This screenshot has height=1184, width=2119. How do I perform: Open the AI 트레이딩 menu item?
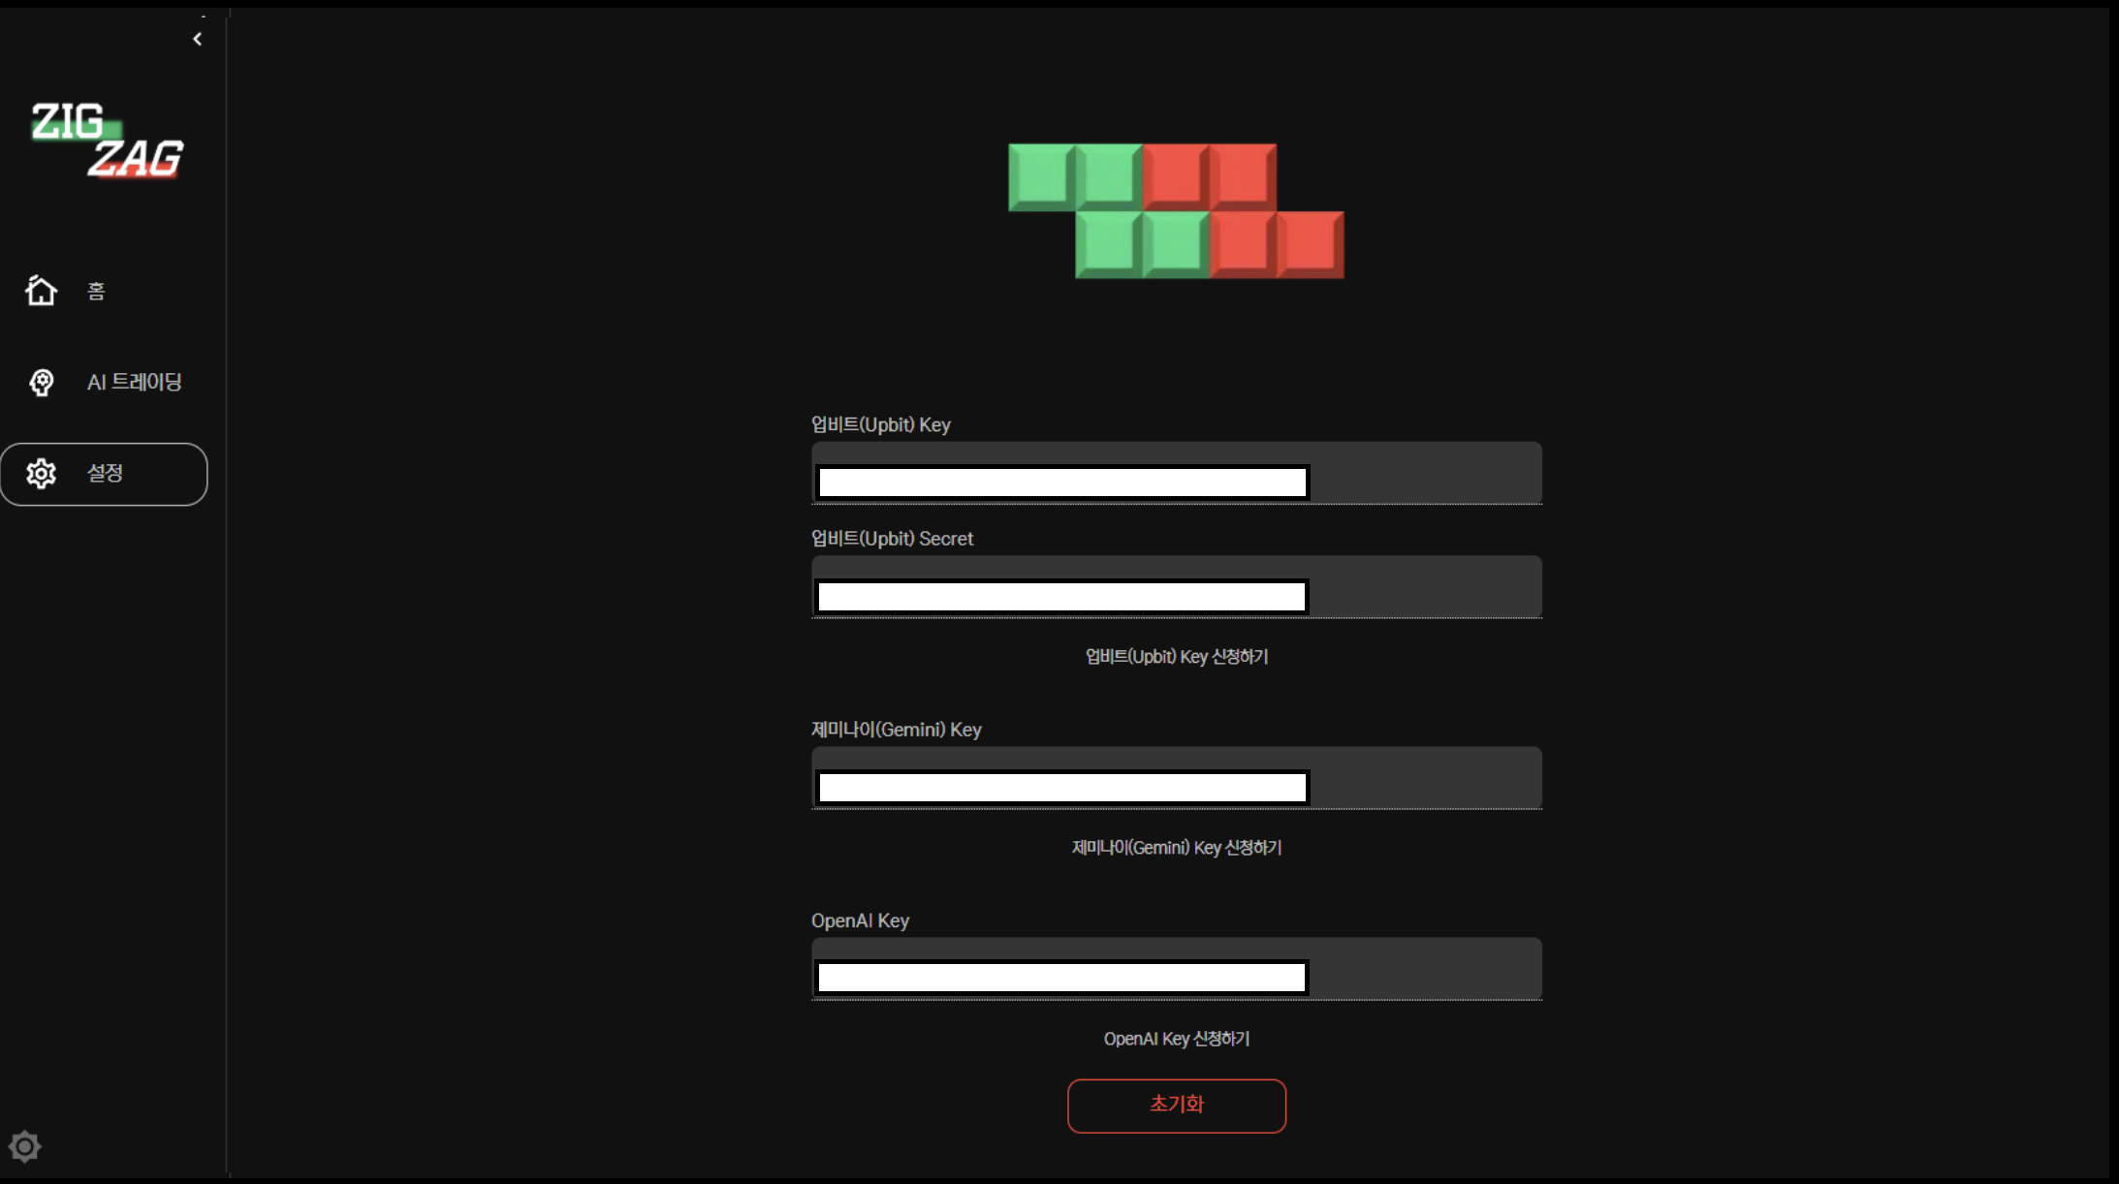tap(134, 382)
